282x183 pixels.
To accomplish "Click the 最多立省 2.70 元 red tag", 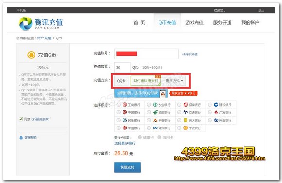I will pos(183,93).
